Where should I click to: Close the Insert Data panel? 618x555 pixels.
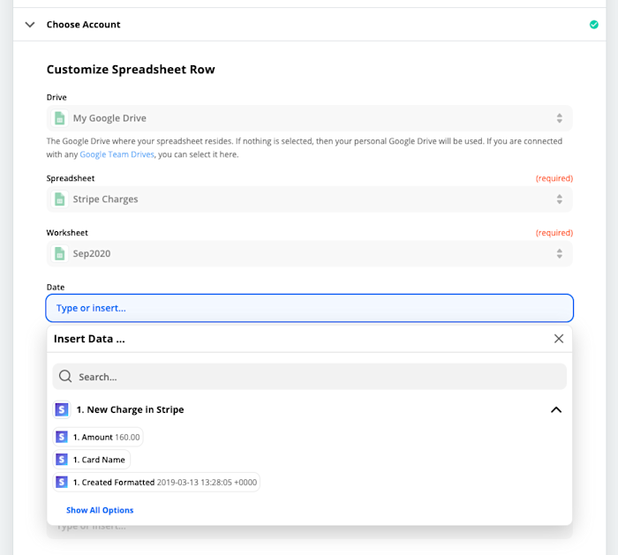tap(558, 339)
